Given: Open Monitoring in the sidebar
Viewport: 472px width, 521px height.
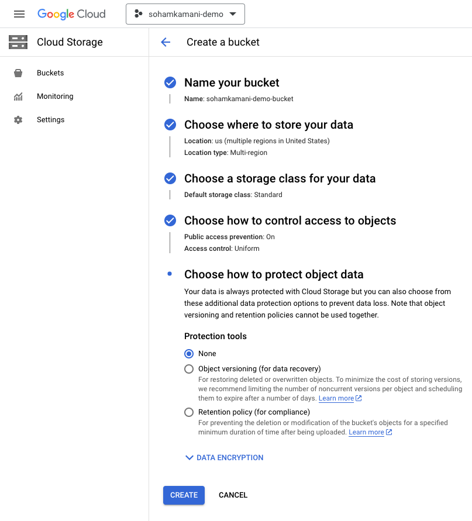Looking at the screenshot, I should click(x=55, y=96).
